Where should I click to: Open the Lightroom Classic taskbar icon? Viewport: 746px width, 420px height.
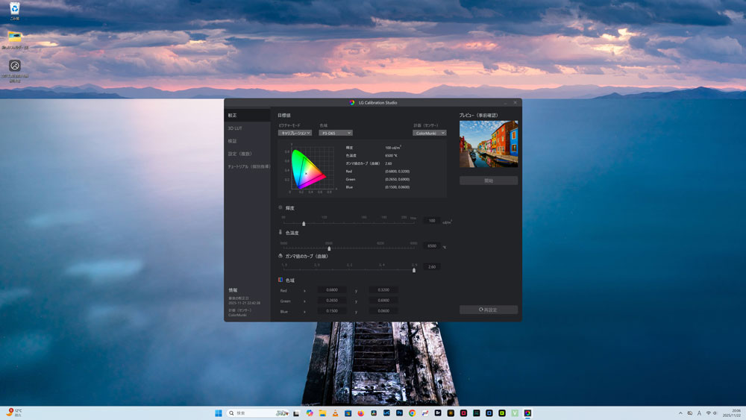pyautogui.click(x=386, y=413)
